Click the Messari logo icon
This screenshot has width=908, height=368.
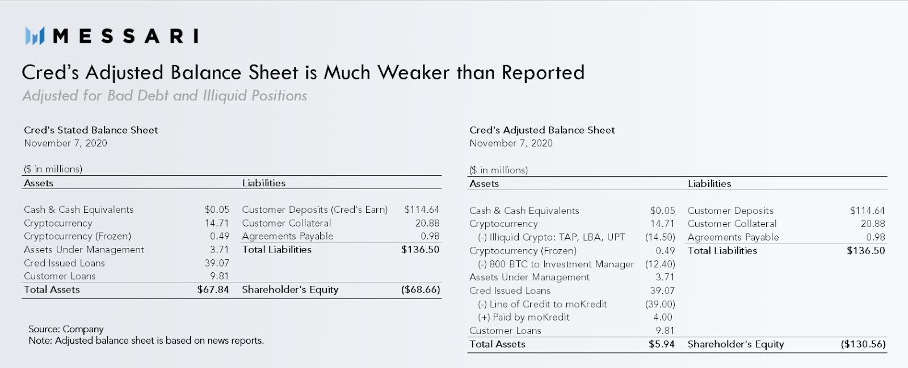click(x=35, y=36)
